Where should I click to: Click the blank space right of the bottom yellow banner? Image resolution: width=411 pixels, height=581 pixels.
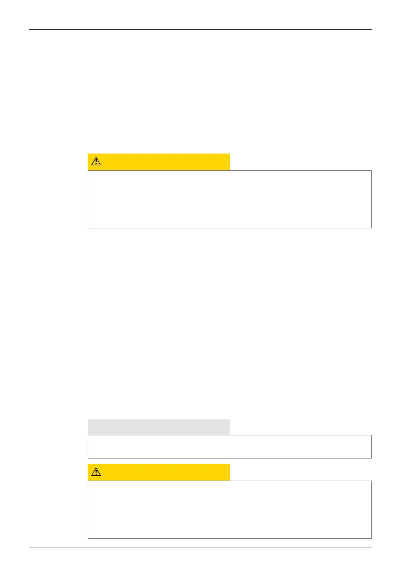point(300,472)
